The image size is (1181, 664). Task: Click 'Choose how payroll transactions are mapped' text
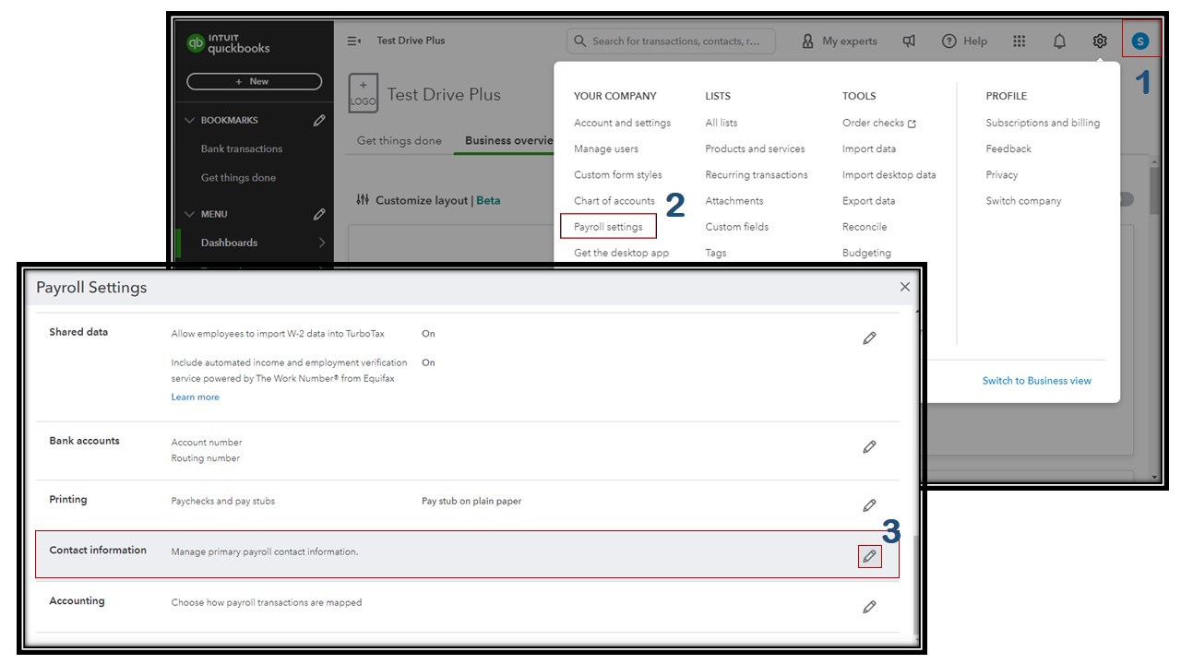pos(267,602)
